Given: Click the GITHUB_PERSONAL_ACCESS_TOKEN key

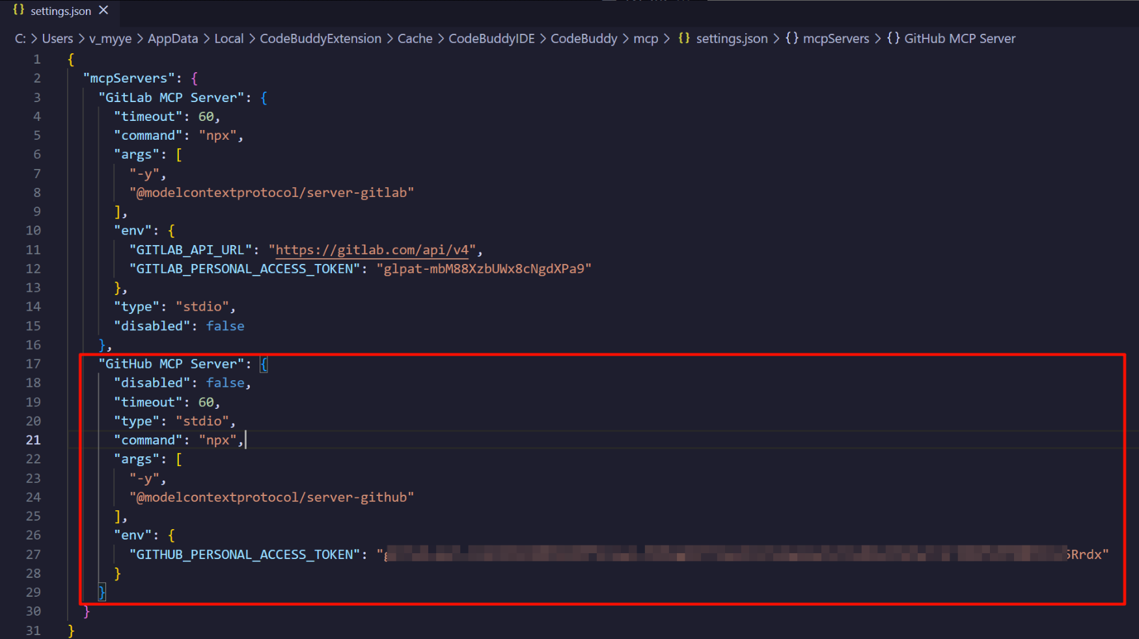Looking at the screenshot, I should (x=244, y=554).
